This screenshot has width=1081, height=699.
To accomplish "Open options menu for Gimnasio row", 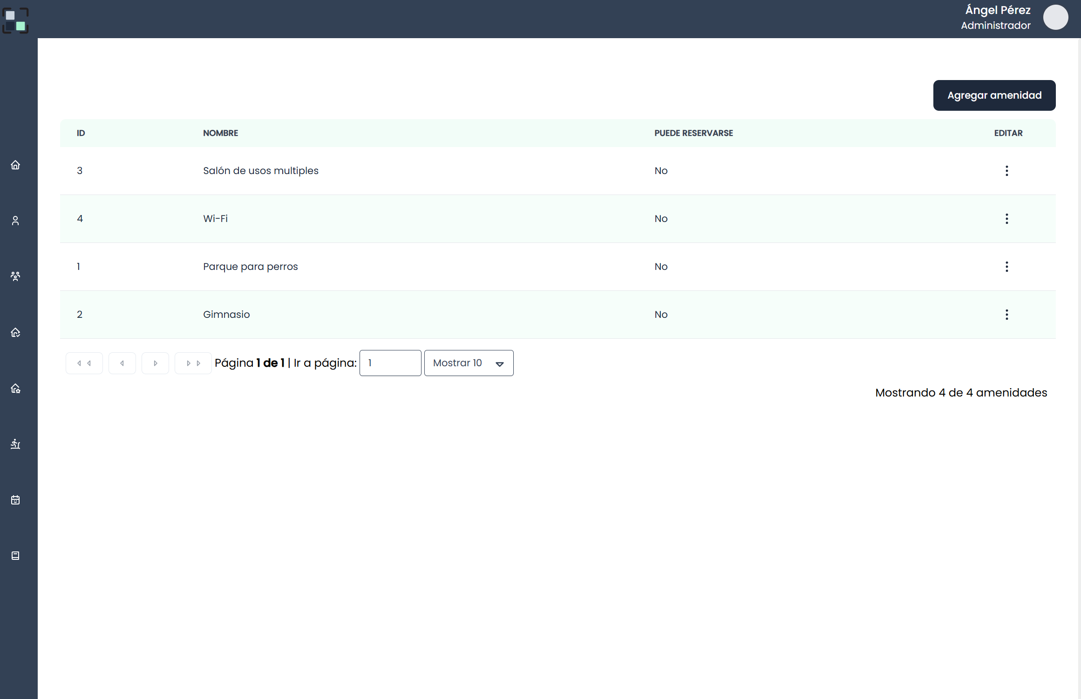I will pos(1006,315).
